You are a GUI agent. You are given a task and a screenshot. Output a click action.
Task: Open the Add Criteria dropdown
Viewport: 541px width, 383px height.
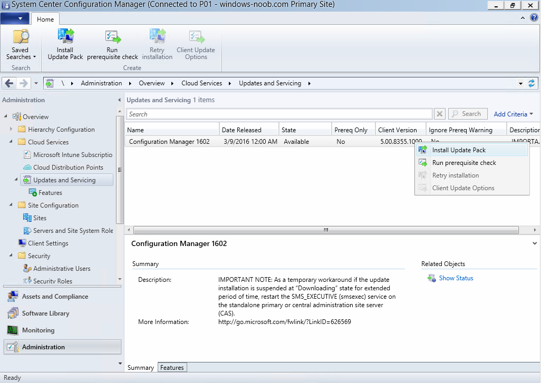click(x=514, y=114)
